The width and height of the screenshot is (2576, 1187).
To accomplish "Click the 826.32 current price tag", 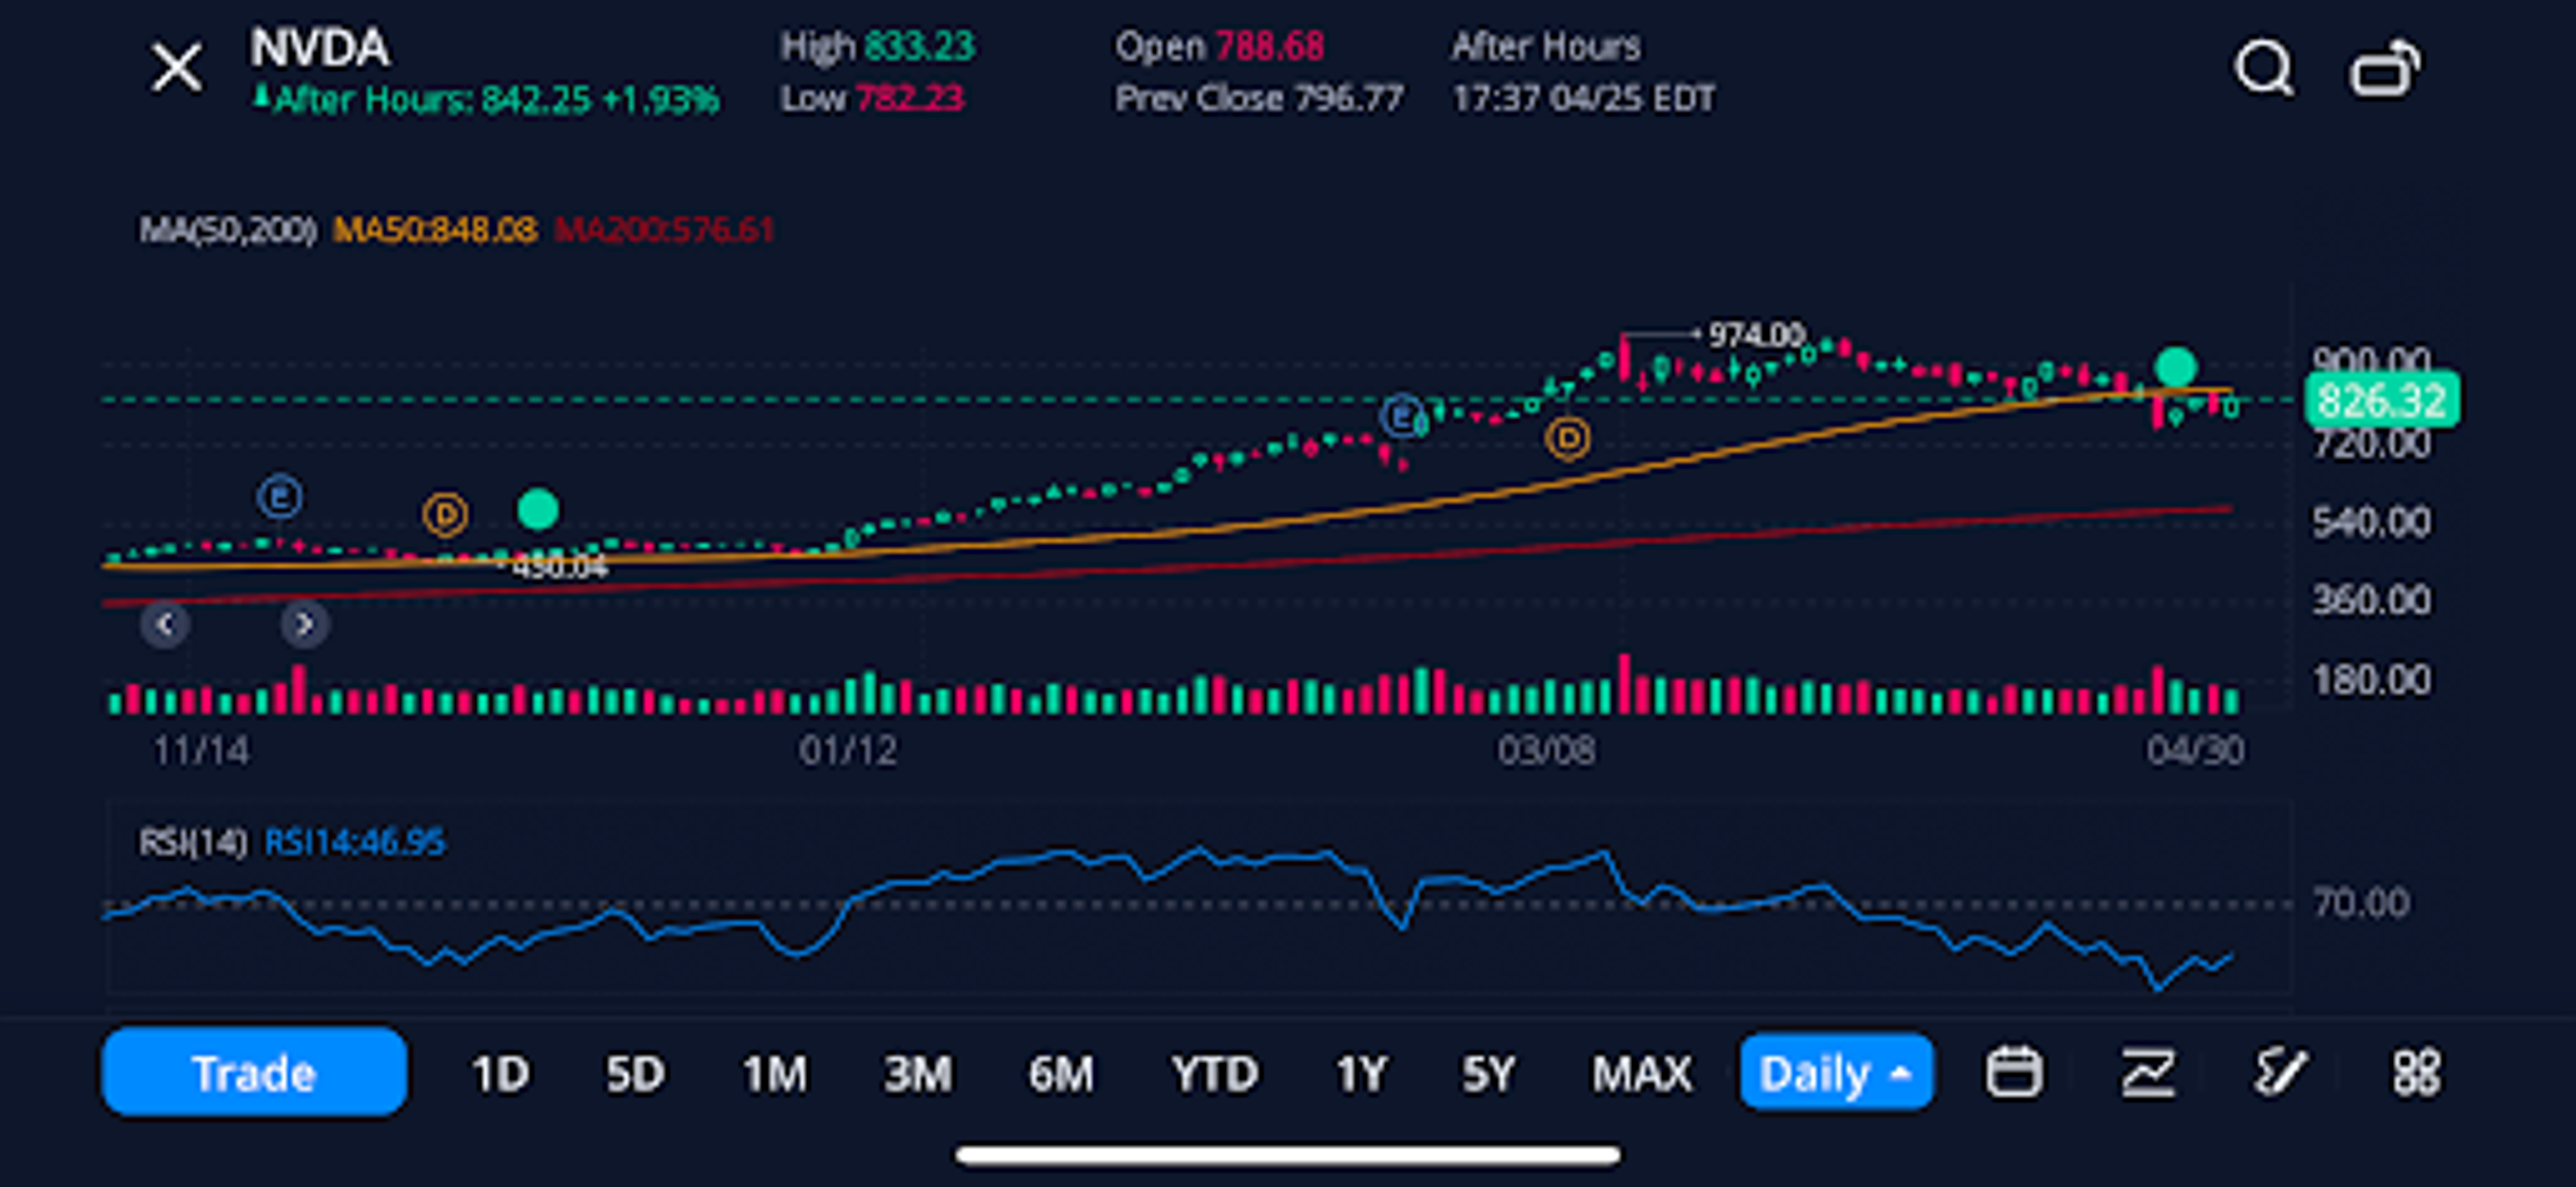I will [x=2382, y=400].
